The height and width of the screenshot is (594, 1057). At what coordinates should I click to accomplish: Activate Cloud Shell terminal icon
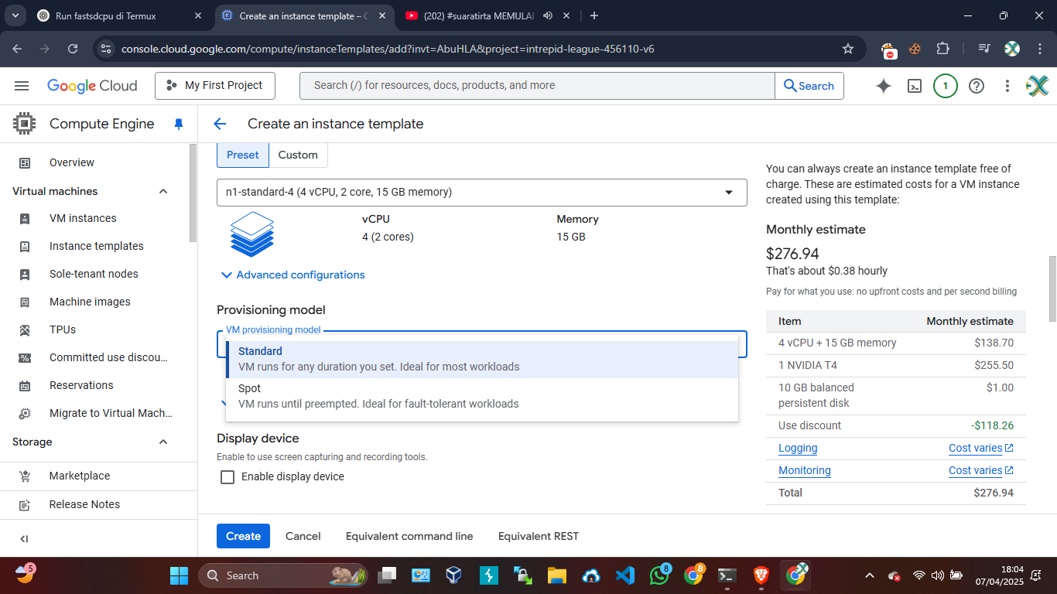915,86
